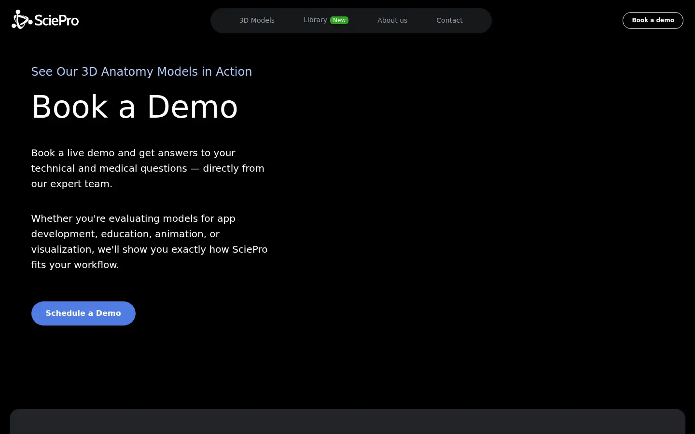Click paragraph starting 'Book a live demo'

(x=148, y=168)
